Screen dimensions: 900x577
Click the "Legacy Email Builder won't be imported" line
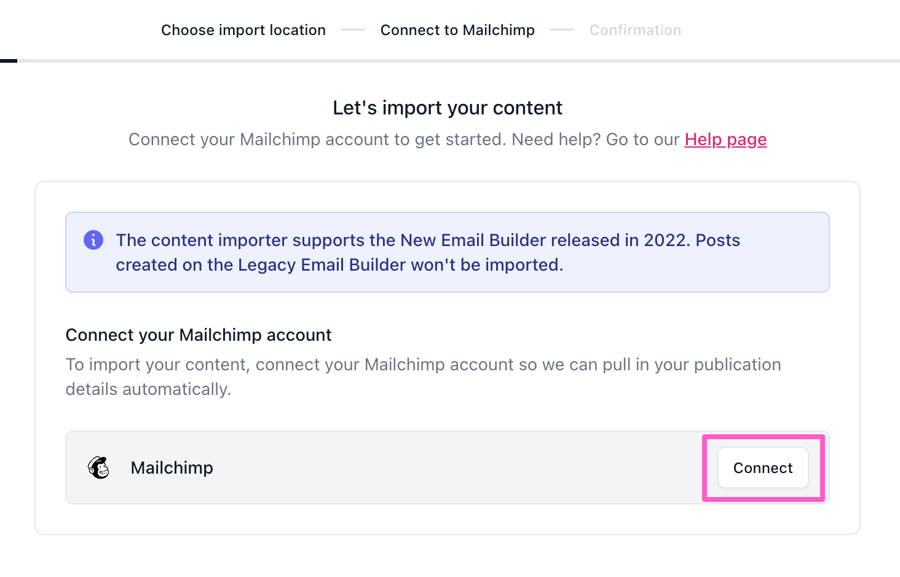click(339, 265)
